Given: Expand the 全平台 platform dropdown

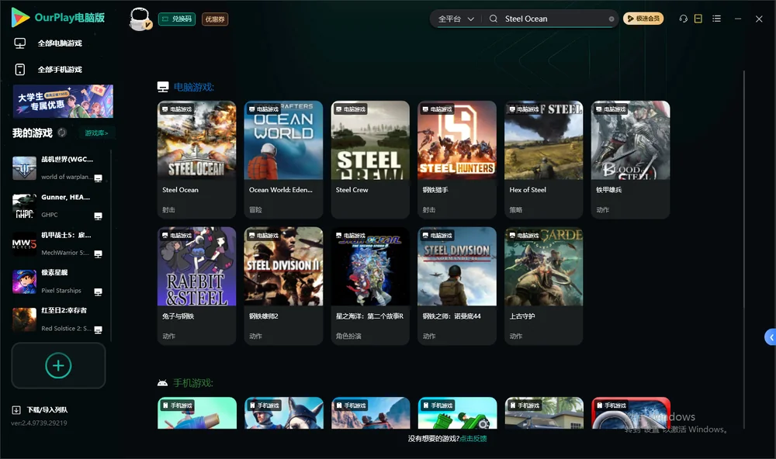Looking at the screenshot, I should (x=456, y=19).
